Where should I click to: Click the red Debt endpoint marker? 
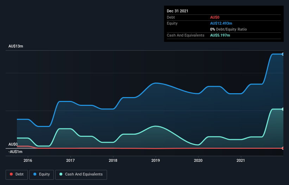[x=283, y=148]
